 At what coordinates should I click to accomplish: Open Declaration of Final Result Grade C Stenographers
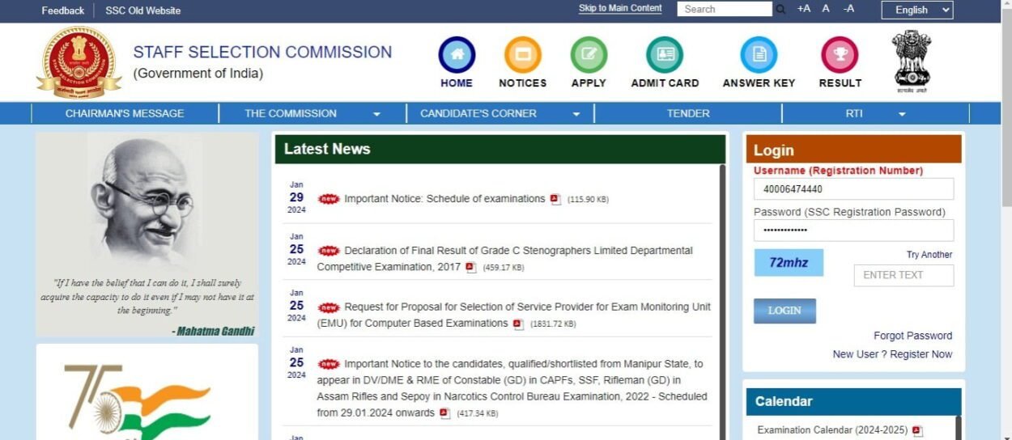pos(505,259)
